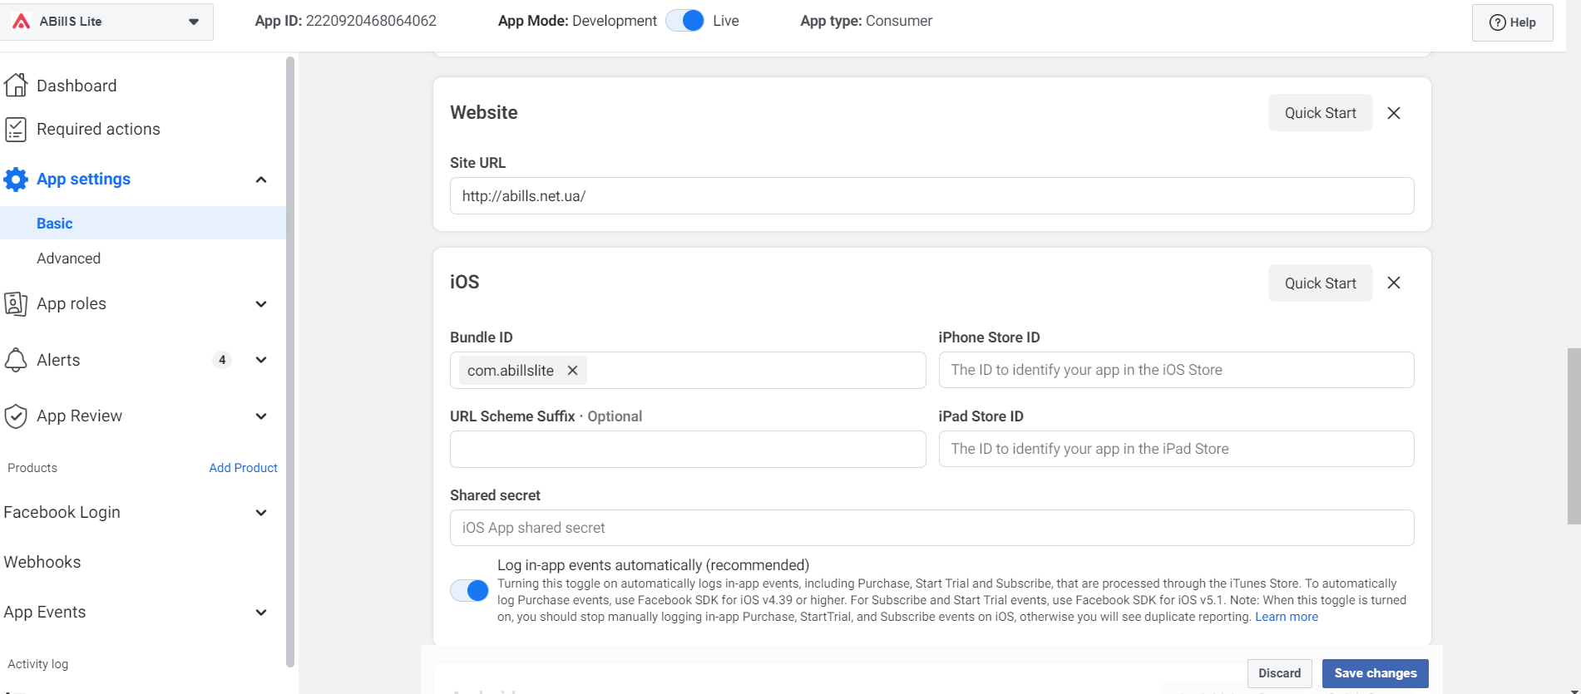Click the Save changes button
This screenshot has height=694, width=1581.
click(1375, 673)
